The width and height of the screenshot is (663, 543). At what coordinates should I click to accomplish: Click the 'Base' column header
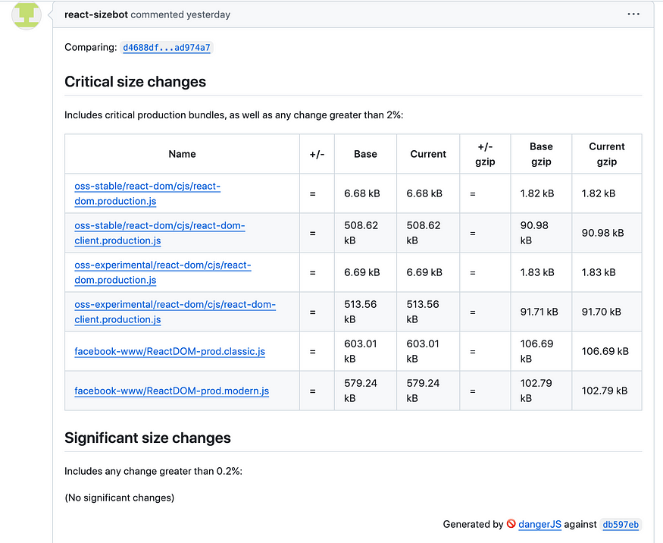(x=365, y=154)
